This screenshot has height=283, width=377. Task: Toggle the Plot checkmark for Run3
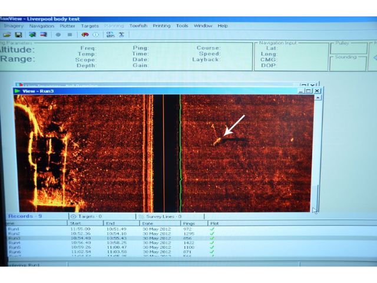[x=212, y=238]
